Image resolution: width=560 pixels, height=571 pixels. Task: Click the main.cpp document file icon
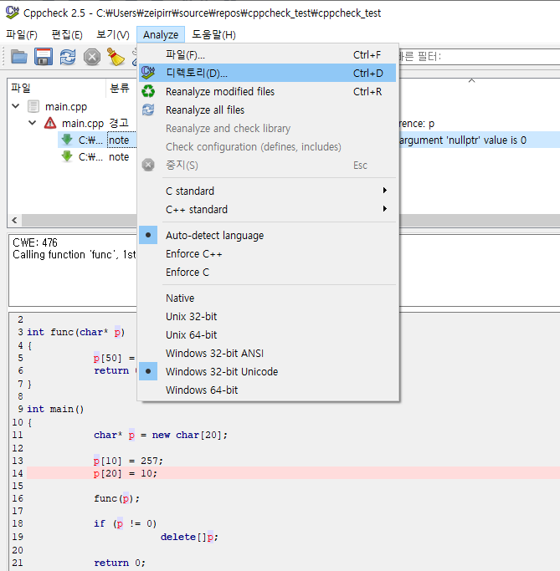(x=33, y=107)
